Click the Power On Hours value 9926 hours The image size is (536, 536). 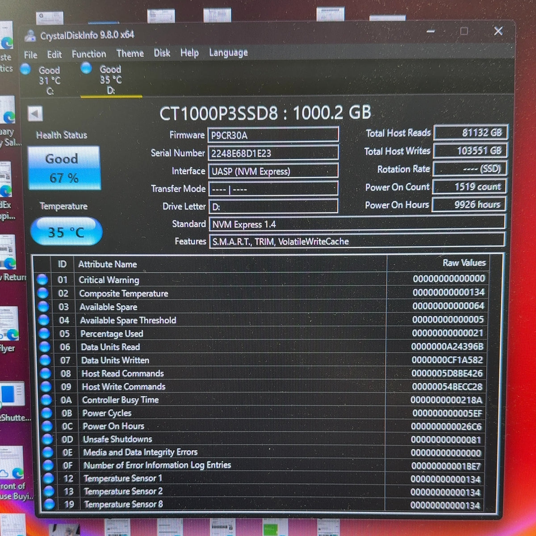tap(469, 205)
